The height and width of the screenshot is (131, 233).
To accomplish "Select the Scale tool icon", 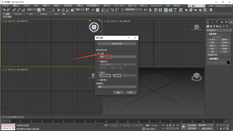I will 68,10.
